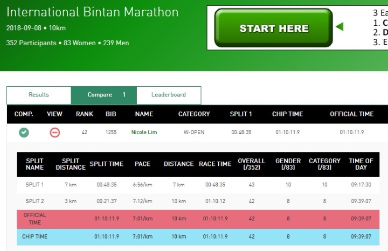
Task: Toggle the green compare checkmark for Nicole Lim
Action: (24, 133)
